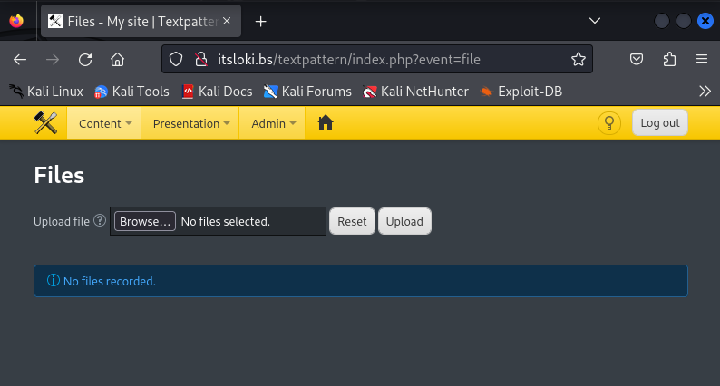Expand the Content dropdown menu
Image resolution: width=720 pixels, height=386 pixels.
[105, 123]
